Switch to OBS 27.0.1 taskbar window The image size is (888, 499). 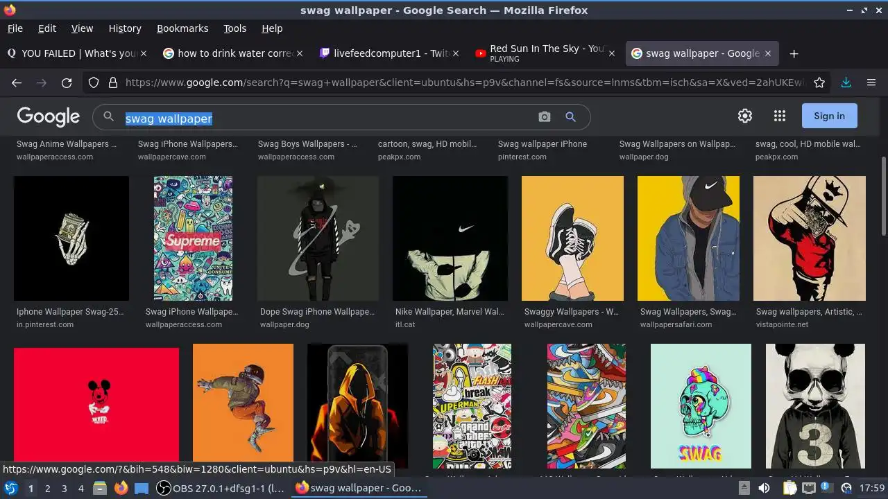tap(221, 488)
